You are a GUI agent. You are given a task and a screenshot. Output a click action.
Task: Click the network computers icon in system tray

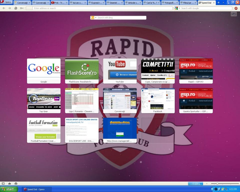pyautogui.click(x=219, y=189)
